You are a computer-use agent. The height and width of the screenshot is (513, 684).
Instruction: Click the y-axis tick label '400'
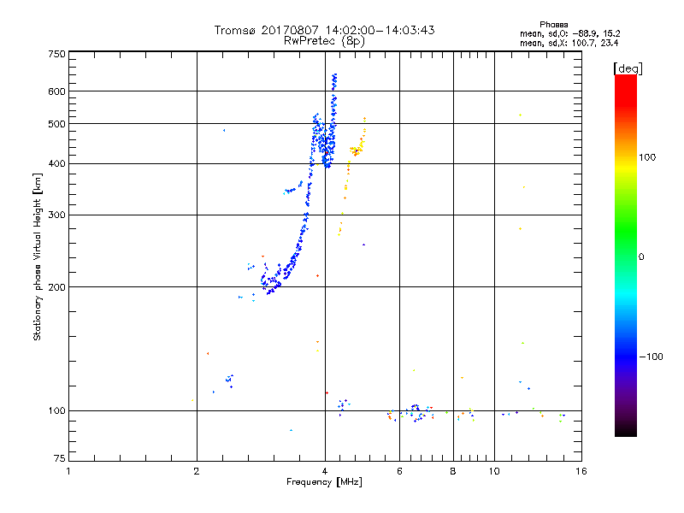56,164
